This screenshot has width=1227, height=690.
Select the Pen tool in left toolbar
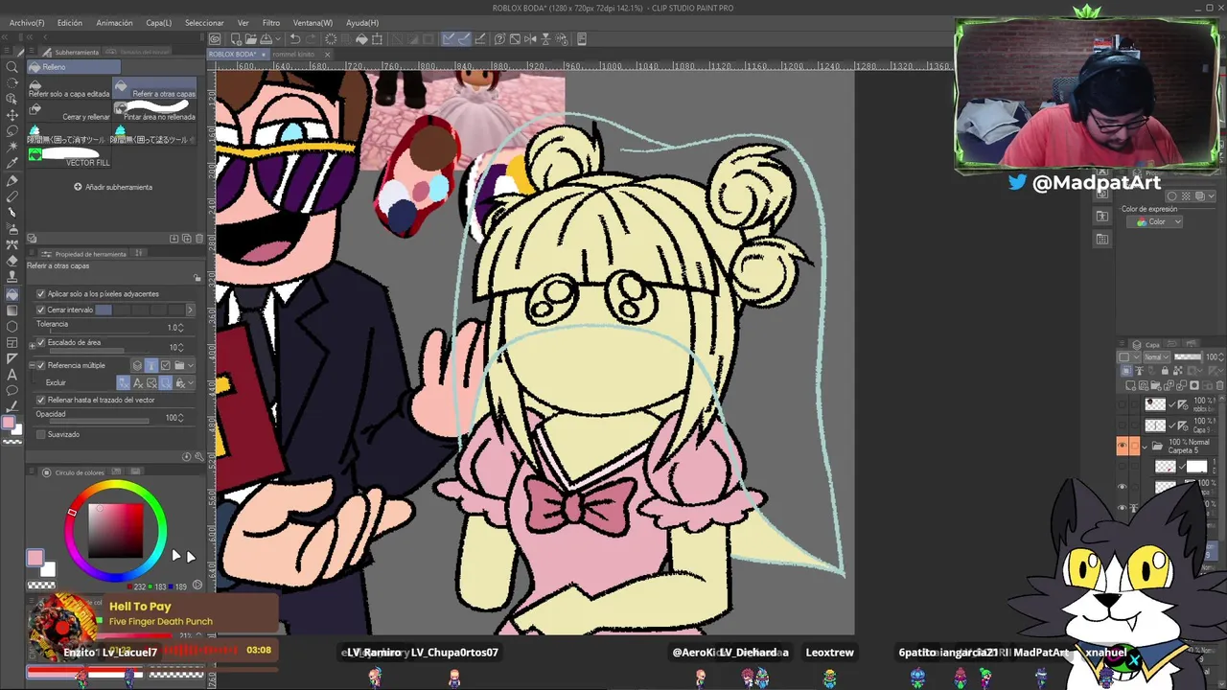(12, 181)
